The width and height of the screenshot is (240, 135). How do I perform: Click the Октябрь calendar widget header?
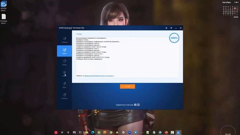(x=226, y=3)
